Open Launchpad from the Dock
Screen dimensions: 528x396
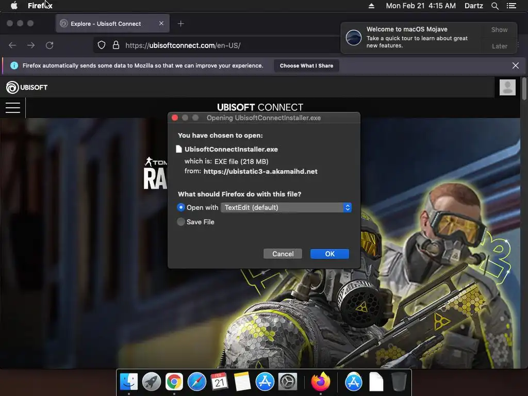152,382
